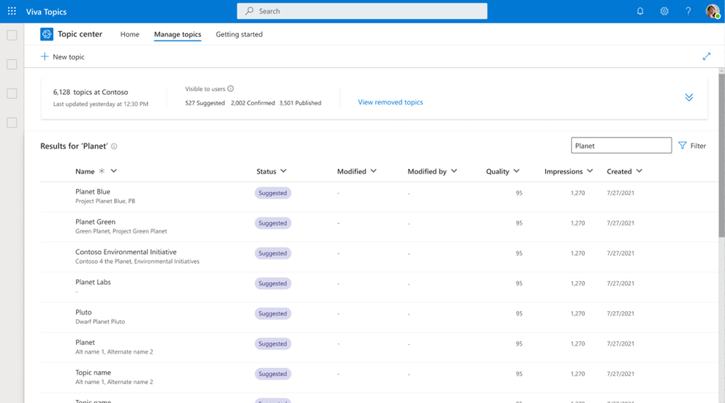Click the expand to full screen icon
725x403 pixels.
[x=707, y=57]
